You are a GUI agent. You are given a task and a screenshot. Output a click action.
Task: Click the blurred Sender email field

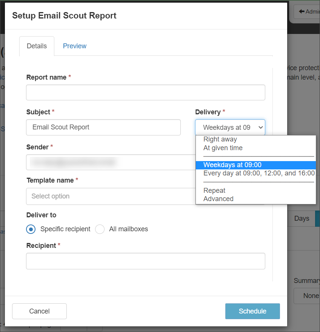[110, 162]
